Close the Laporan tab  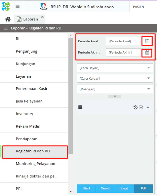pyautogui.click(x=42, y=17)
